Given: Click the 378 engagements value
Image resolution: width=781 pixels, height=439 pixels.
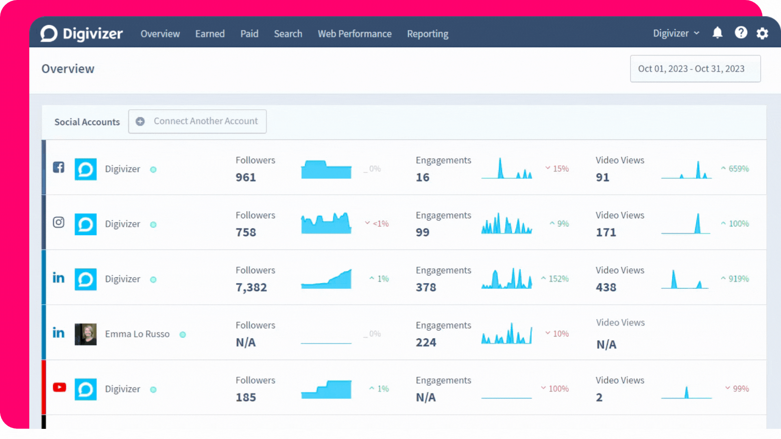Looking at the screenshot, I should (426, 287).
